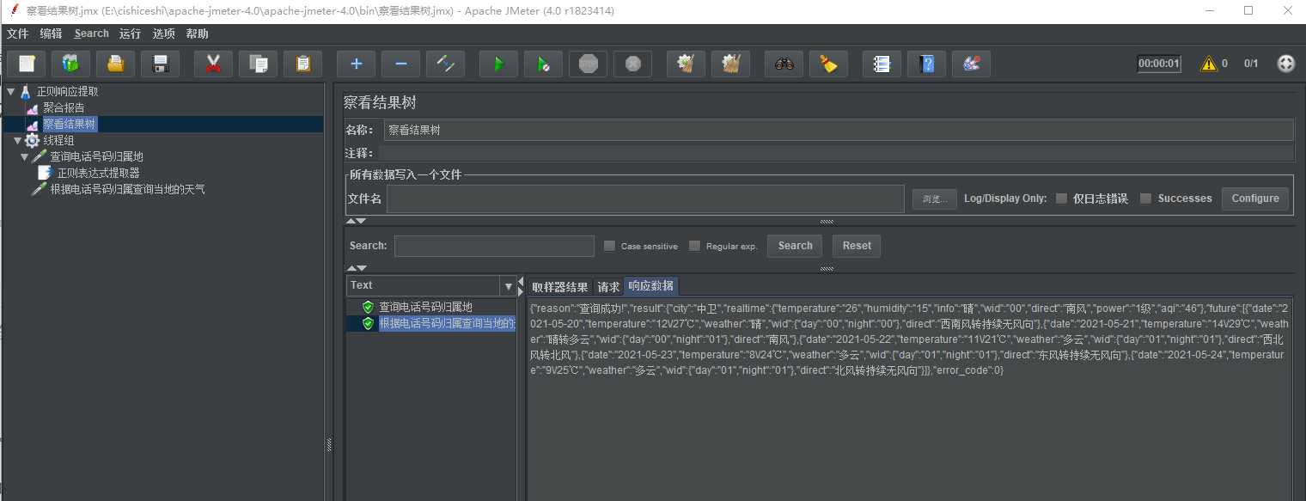Click the binoculars Search icon
The image size is (1306, 501).
click(x=784, y=64)
